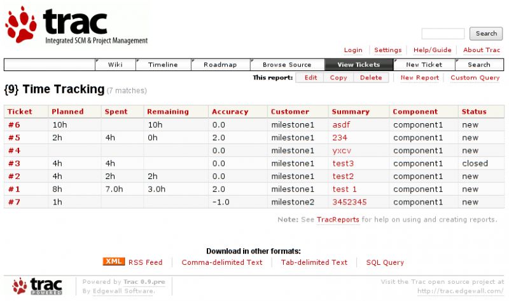Open the Custom Query link

475,77
